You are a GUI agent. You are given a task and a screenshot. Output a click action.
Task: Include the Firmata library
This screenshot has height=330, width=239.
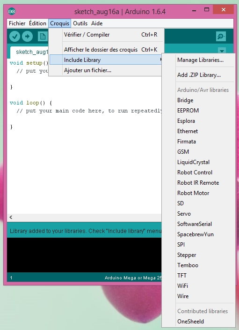pos(199,142)
